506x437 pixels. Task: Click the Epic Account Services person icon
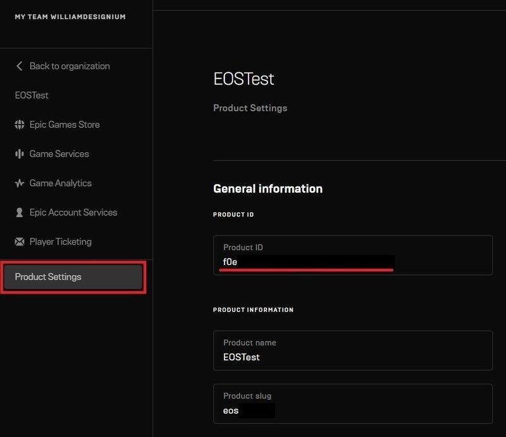(x=20, y=212)
